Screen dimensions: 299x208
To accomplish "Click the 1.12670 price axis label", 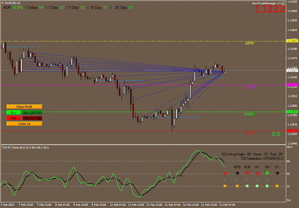I will pyautogui.click(x=292, y=125).
